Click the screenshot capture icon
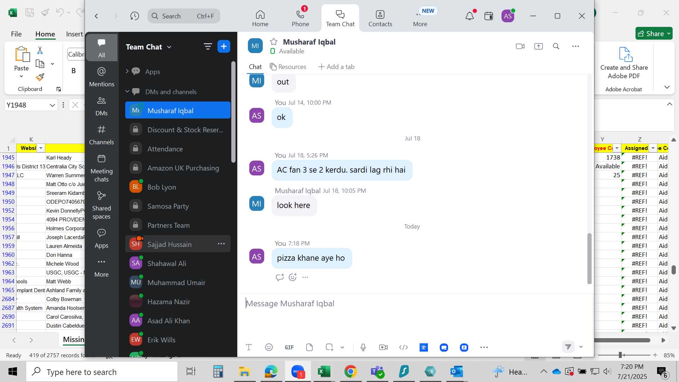 [x=329, y=347]
